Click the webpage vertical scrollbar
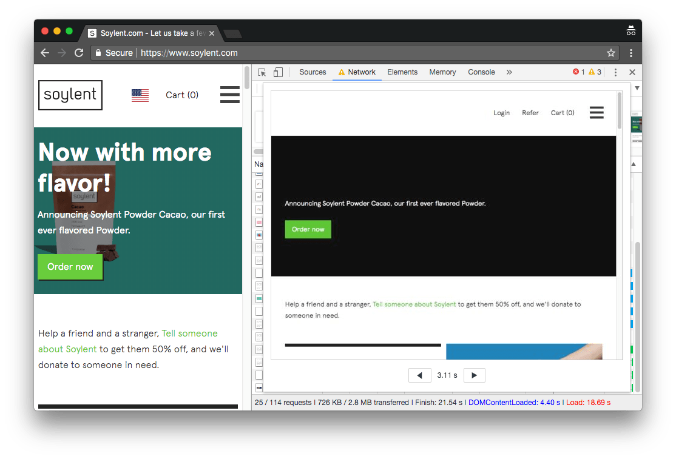 coord(246,78)
